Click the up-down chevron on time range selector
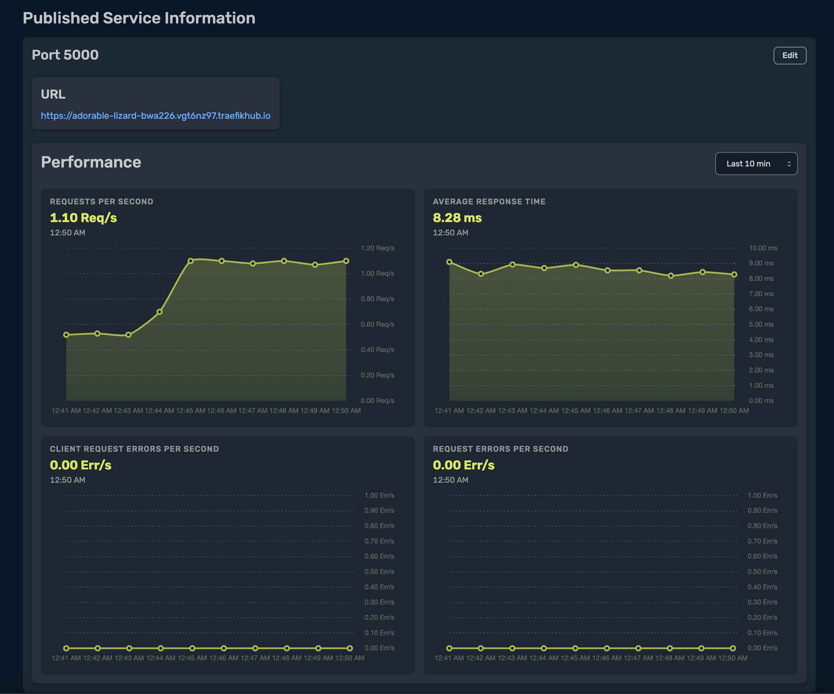The image size is (834, 694). click(789, 164)
